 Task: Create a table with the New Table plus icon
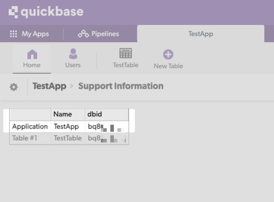168,54
